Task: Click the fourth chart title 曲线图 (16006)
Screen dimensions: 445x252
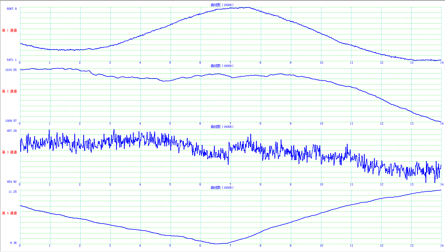Action: (x=222, y=188)
